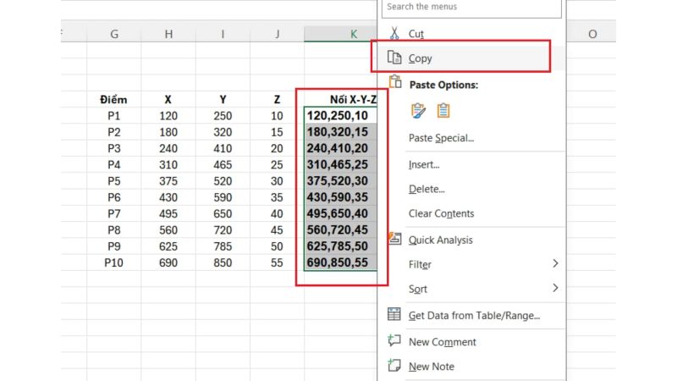Click the 'Z' header cell
This screenshot has width=677, height=381.
(277, 100)
